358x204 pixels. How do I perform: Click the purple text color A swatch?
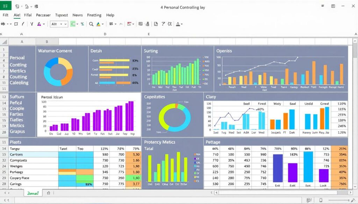tap(39, 24)
